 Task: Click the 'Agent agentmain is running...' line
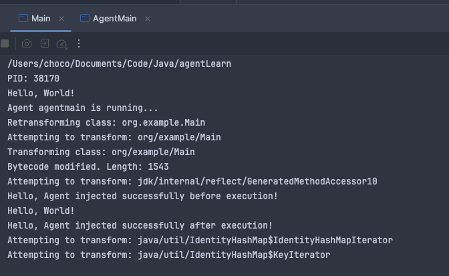[x=83, y=108]
